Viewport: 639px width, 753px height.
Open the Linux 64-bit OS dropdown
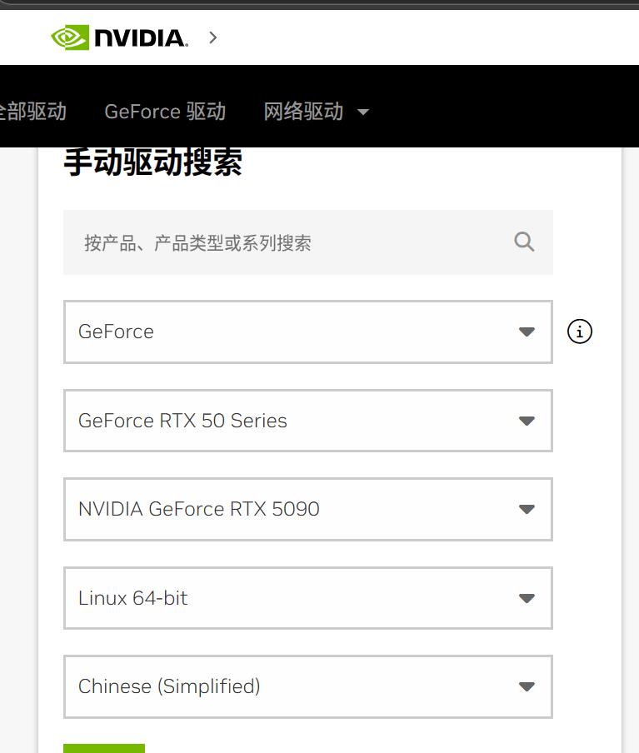(x=308, y=598)
